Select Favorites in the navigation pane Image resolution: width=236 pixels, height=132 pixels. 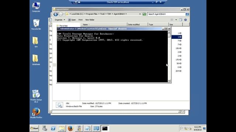(63, 26)
